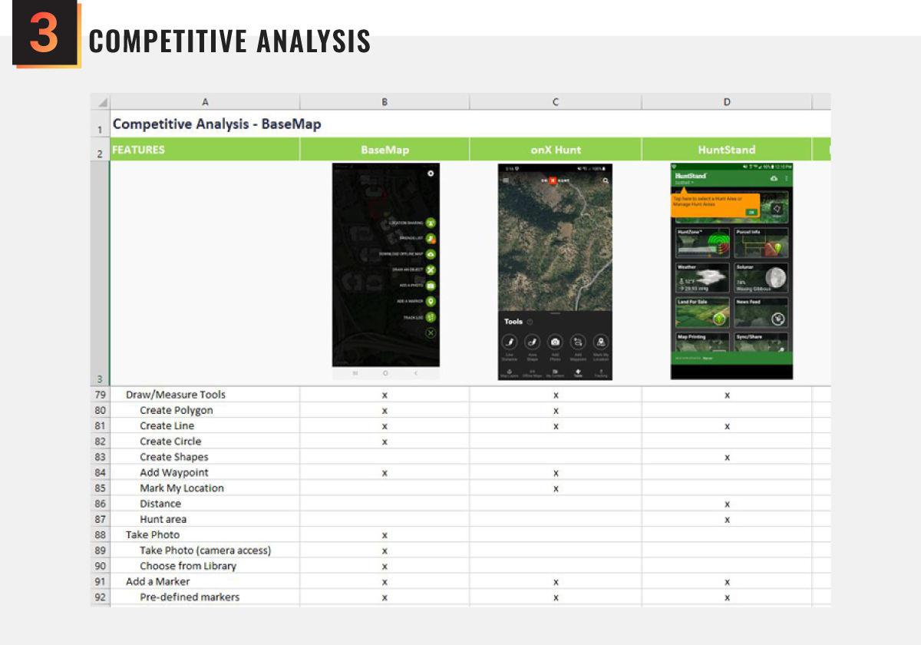This screenshot has height=645, width=921.
Task: Click the x in Create Circle row, BaseMap column
Action: pyautogui.click(x=385, y=442)
